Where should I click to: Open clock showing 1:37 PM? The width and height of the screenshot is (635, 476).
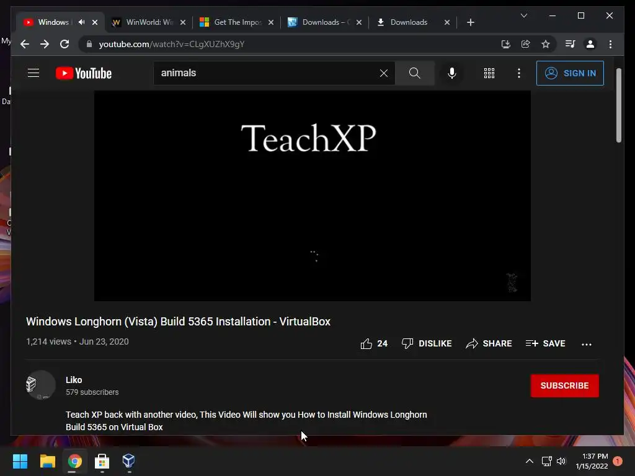(592, 461)
